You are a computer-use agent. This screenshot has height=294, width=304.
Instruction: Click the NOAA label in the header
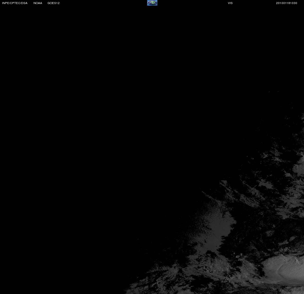[38, 3]
